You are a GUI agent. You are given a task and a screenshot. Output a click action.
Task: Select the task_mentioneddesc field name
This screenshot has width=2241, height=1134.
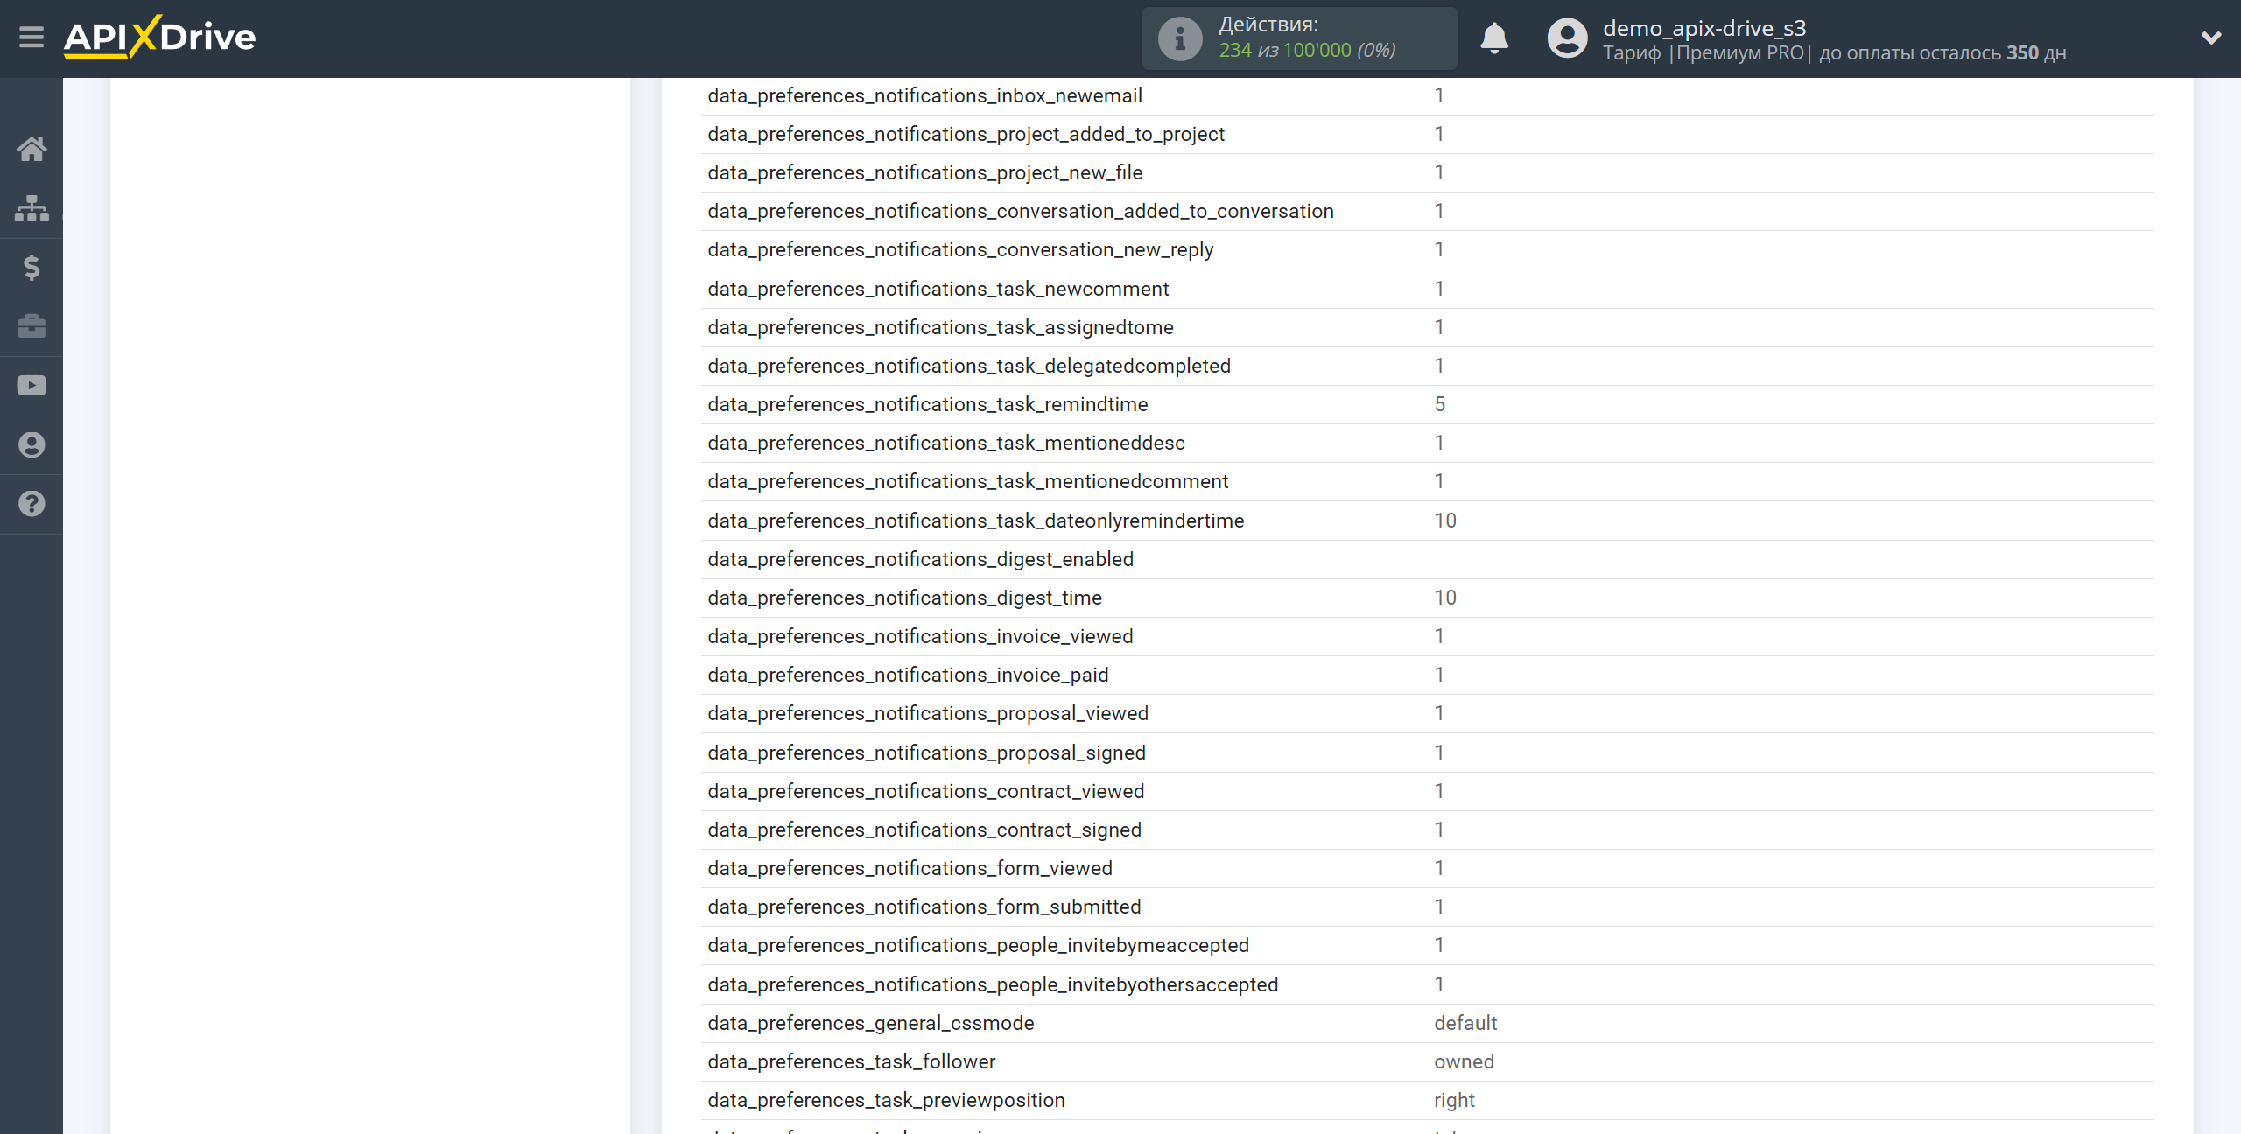tap(945, 443)
